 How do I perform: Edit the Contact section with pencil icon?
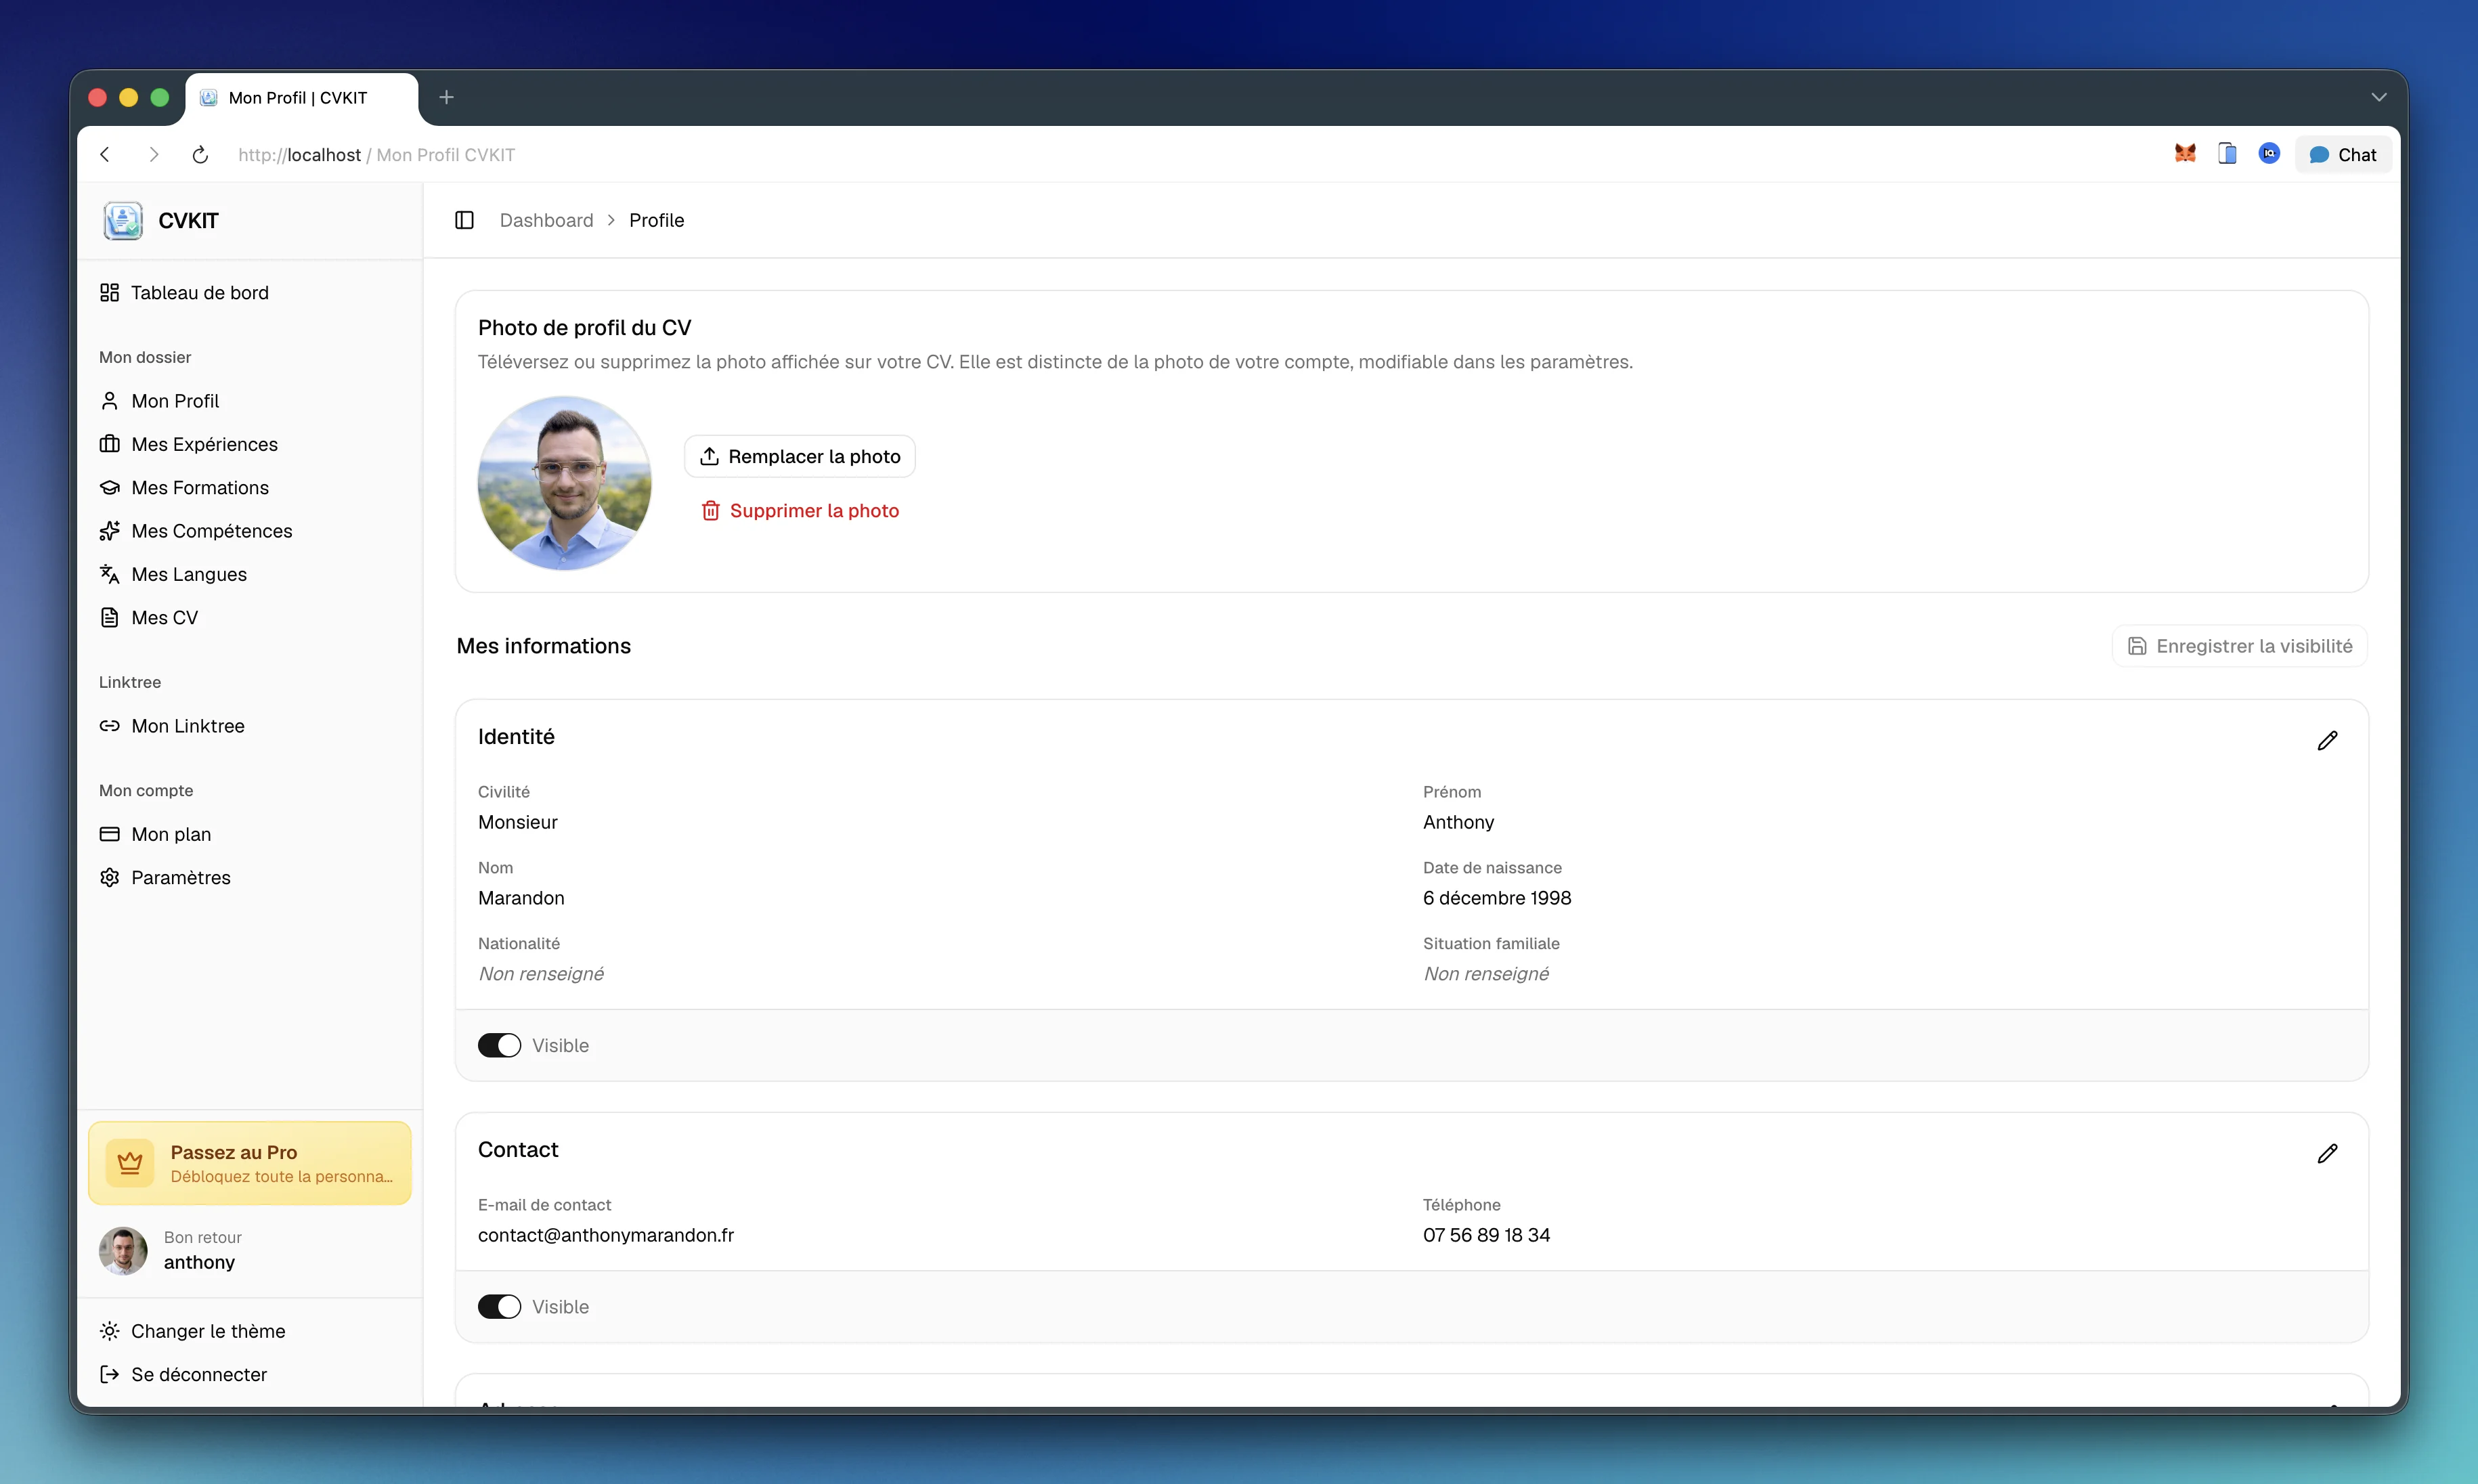(2327, 1153)
